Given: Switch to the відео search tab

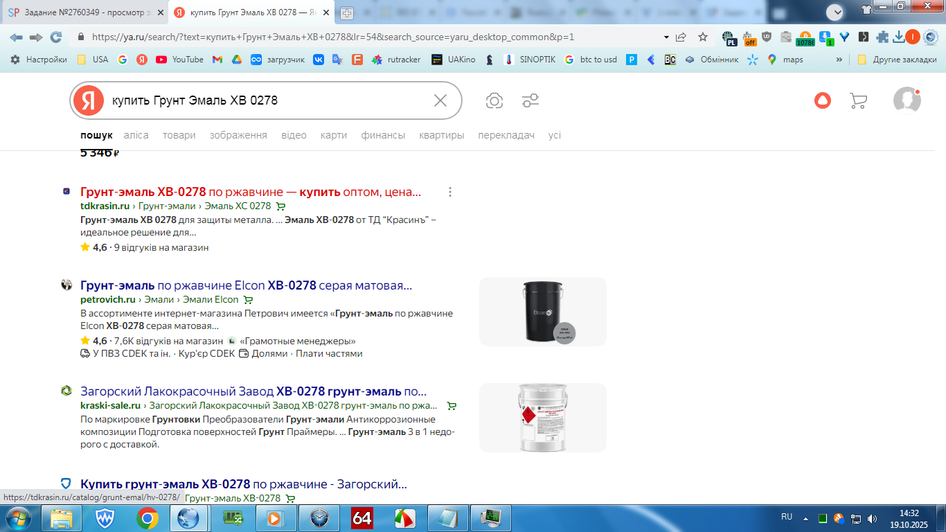Looking at the screenshot, I should [294, 135].
